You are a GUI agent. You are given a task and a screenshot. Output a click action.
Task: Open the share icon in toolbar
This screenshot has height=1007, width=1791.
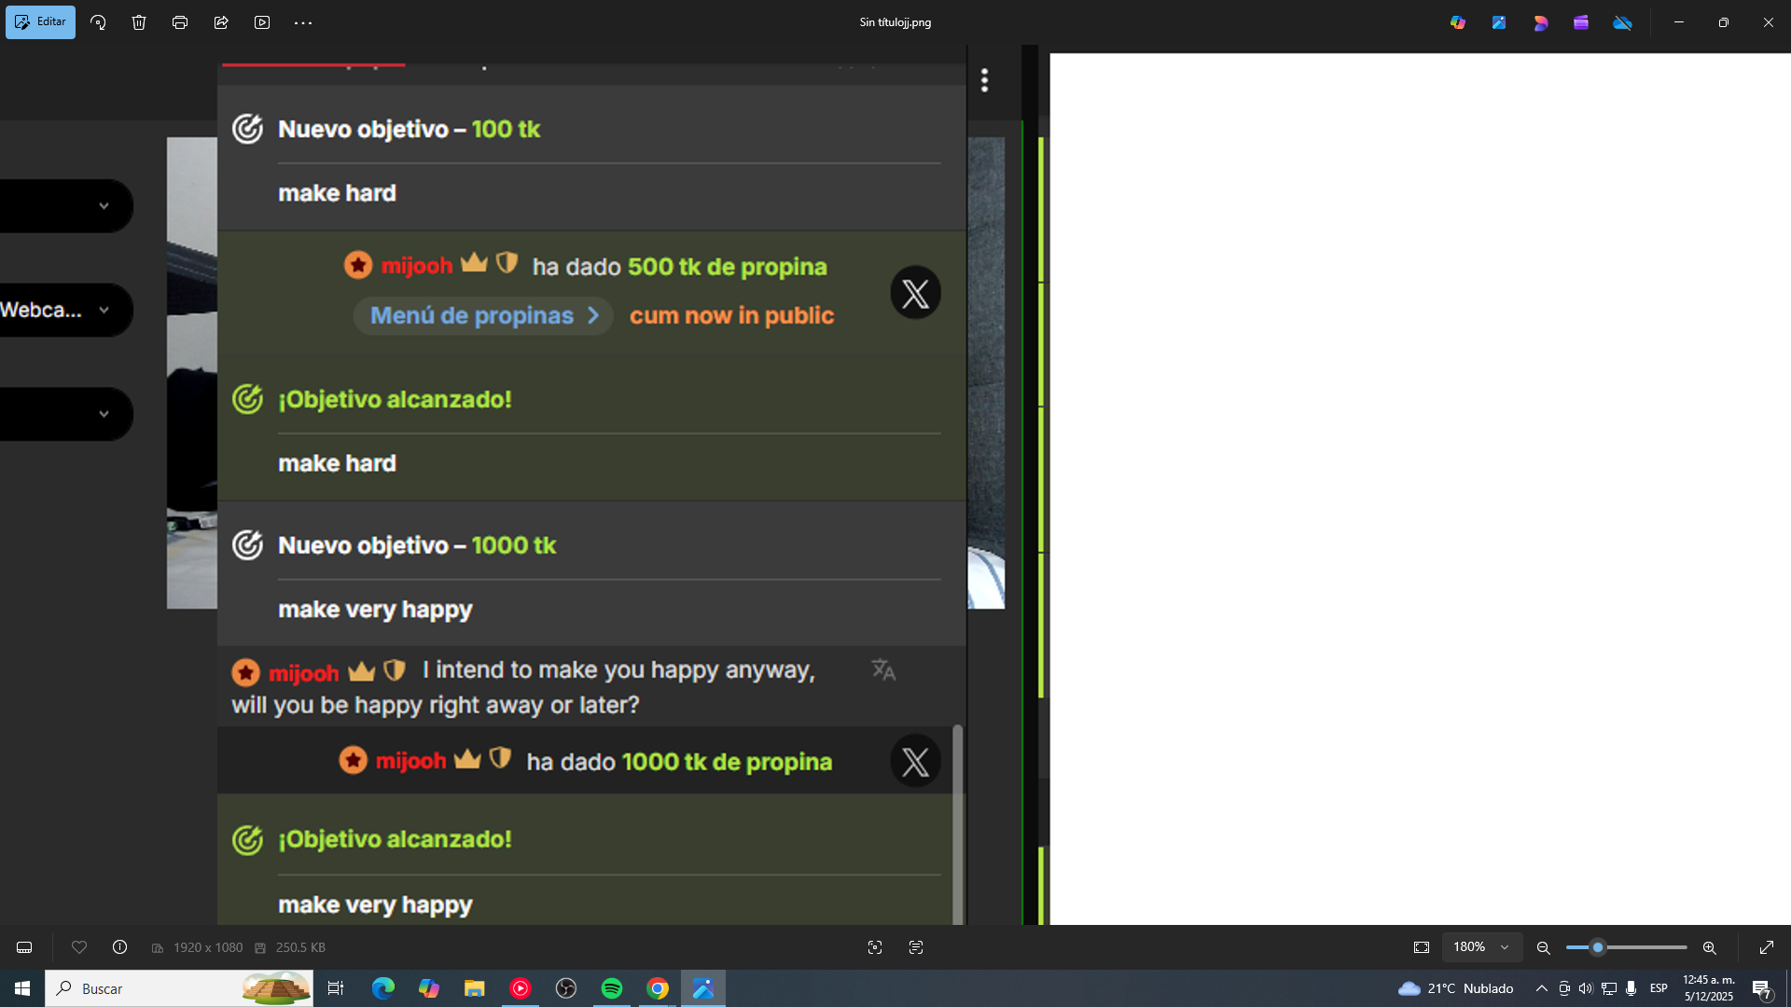tap(221, 22)
